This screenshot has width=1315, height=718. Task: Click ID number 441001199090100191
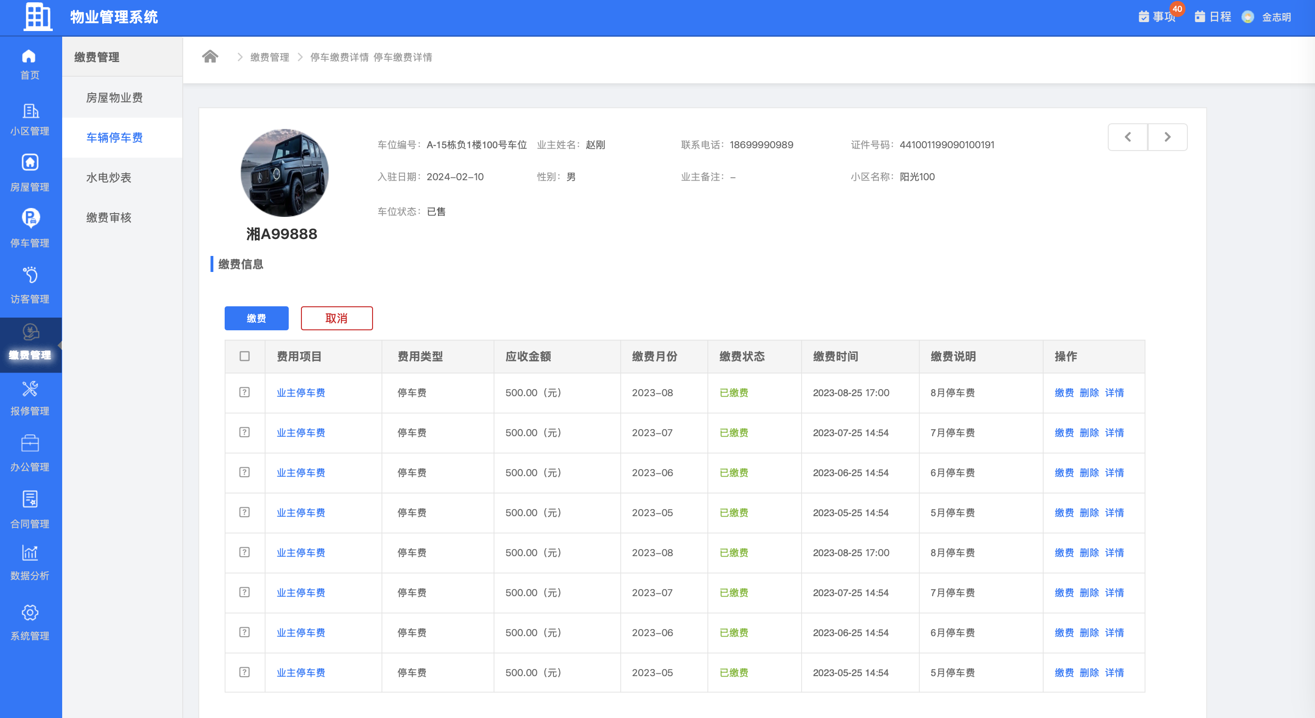pyautogui.click(x=946, y=145)
